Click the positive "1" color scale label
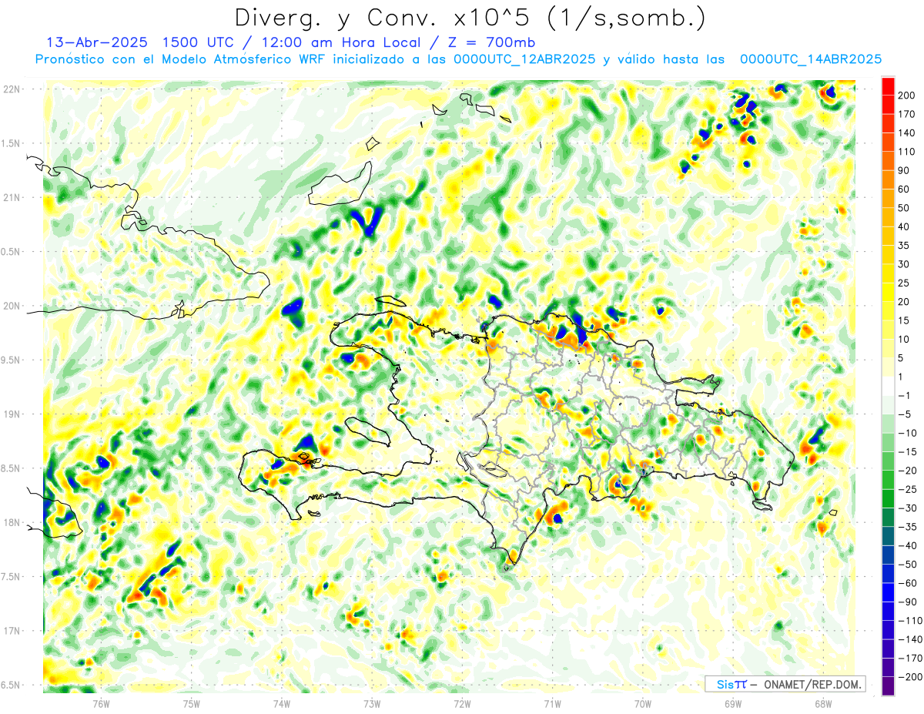 point(902,377)
